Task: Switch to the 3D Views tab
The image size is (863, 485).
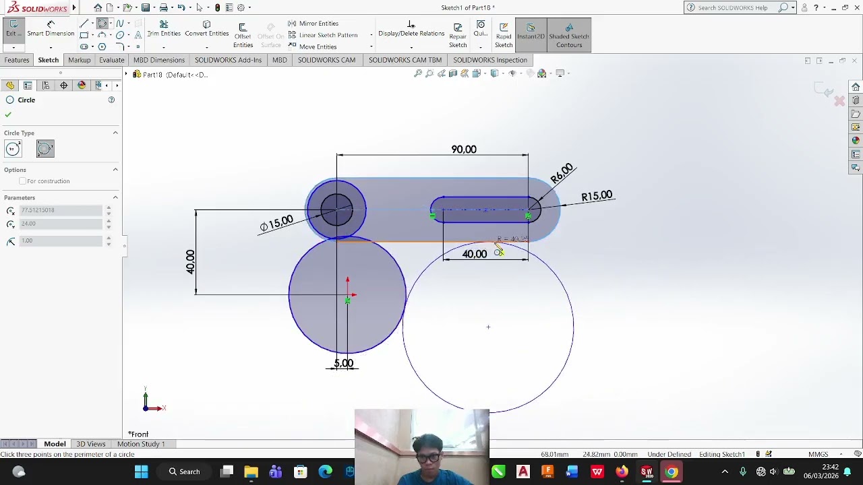Action: (91, 444)
